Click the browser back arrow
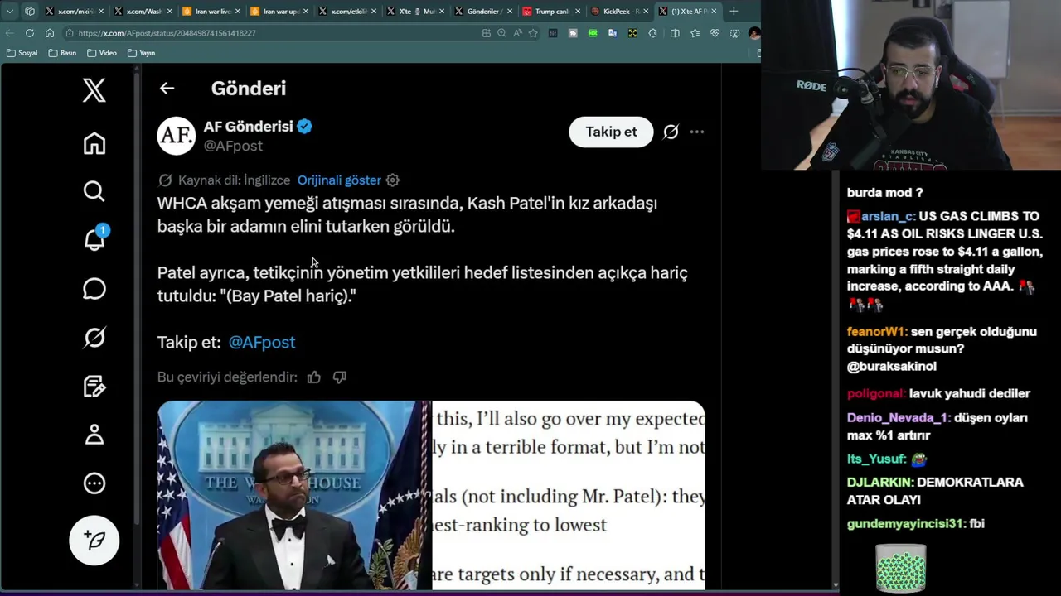This screenshot has height=596, width=1061. [x=9, y=33]
